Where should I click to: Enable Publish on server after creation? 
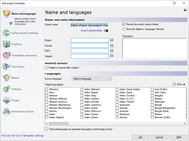point(46,68)
